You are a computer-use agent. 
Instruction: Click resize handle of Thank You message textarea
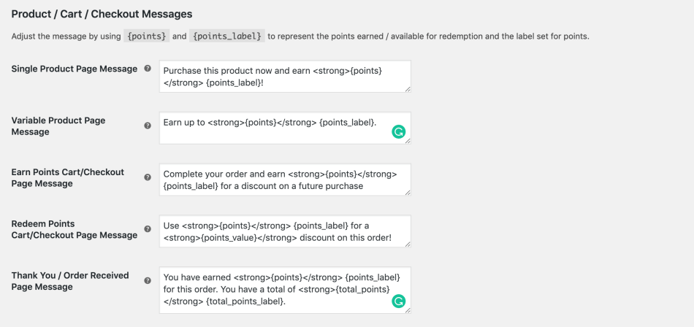click(407, 309)
